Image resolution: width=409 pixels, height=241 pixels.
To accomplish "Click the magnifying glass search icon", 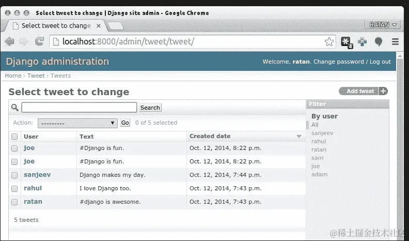I will [x=15, y=108].
